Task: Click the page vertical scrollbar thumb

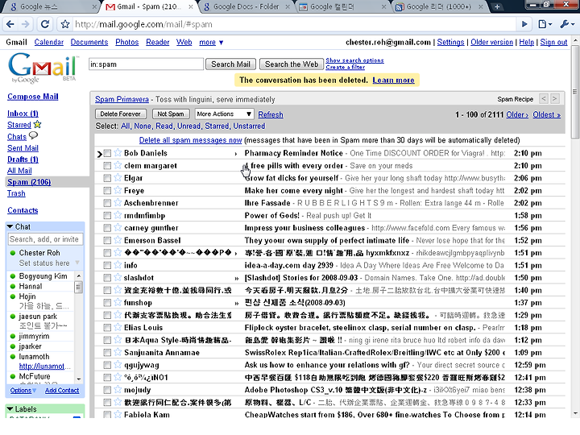Action: pos(575,91)
